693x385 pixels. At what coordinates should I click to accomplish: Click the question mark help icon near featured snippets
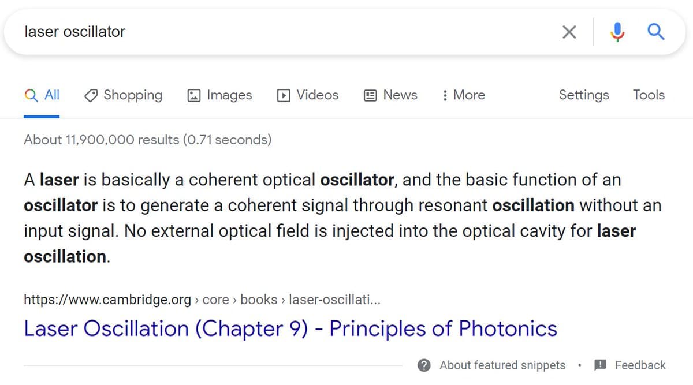pos(423,365)
